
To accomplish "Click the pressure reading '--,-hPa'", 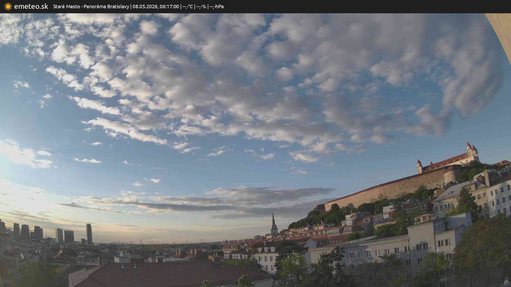I will (217, 7).
